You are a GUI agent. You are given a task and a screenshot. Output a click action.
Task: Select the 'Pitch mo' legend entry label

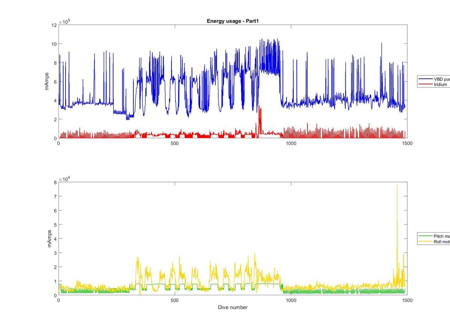coord(442,236)
